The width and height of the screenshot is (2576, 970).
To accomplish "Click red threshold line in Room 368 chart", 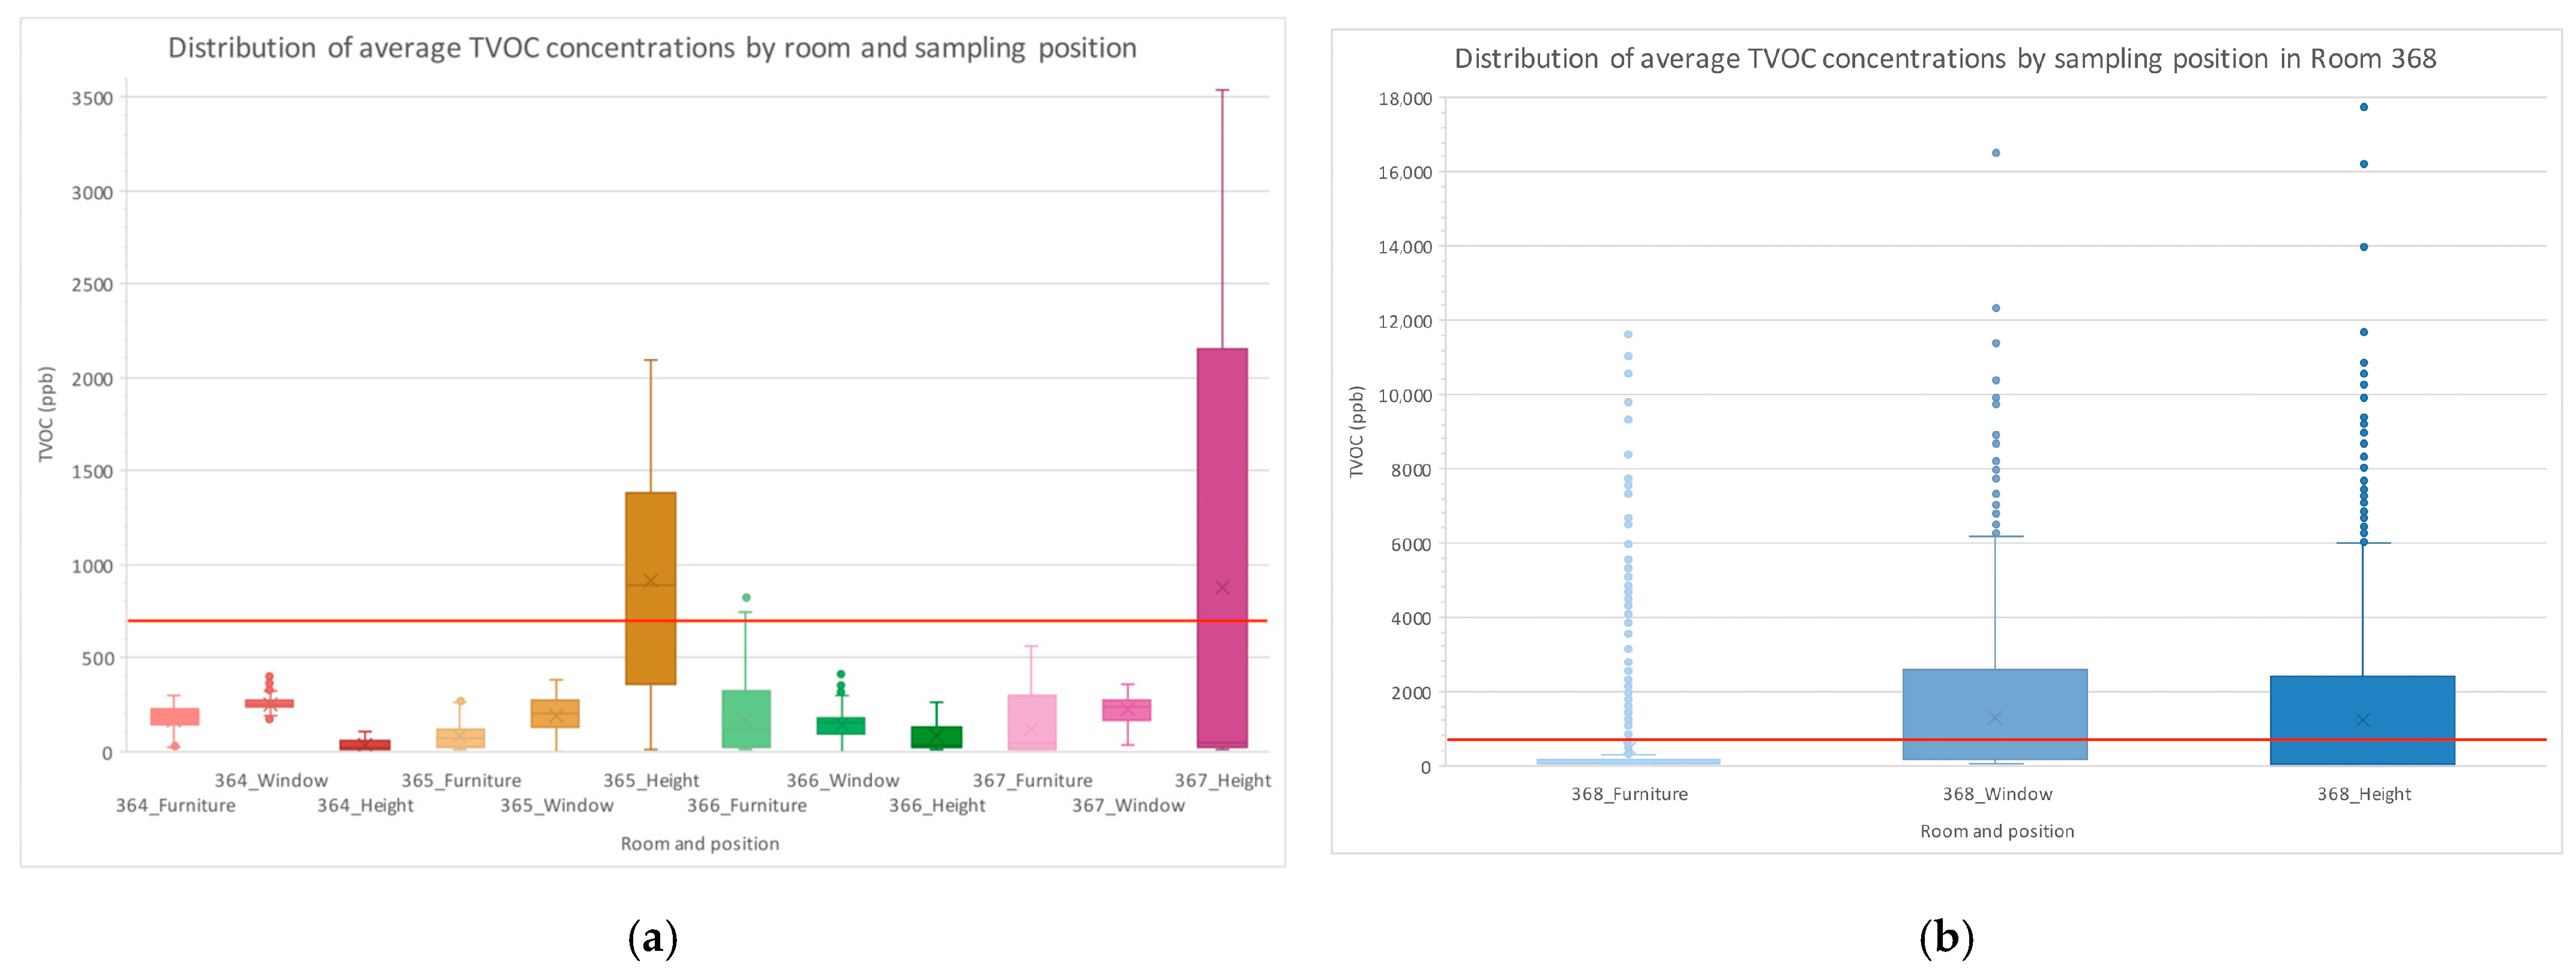I will 1800,740.
